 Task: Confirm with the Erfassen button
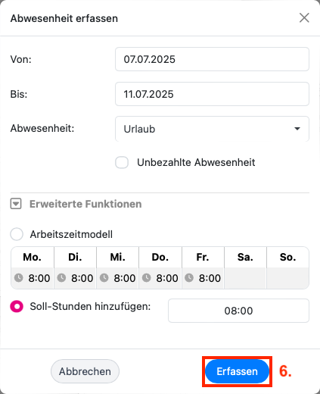tap(237, 371)
